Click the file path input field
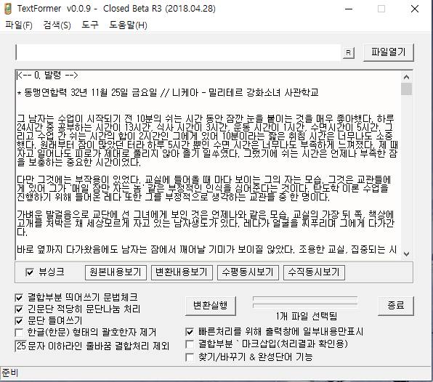Screen dimensions: 433x382 click(178, 52)
